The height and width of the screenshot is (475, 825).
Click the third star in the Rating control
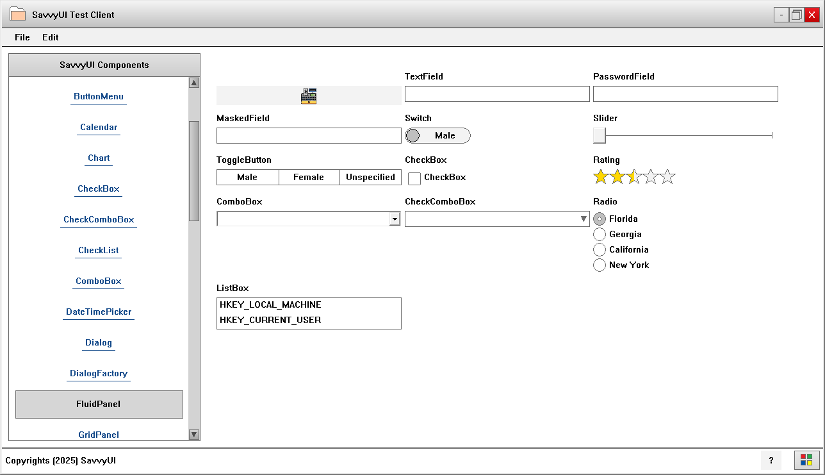point(633,176)
